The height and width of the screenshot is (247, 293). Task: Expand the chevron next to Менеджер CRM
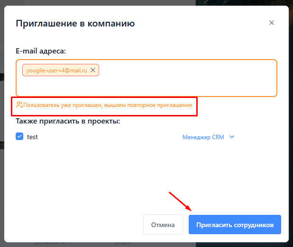[x=232, y=137]
